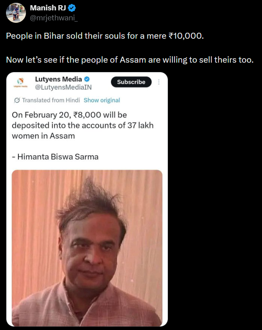Click the '- Himanta Biswa Sarma' attribution line
262x330 pixels.
click(55, 156)
